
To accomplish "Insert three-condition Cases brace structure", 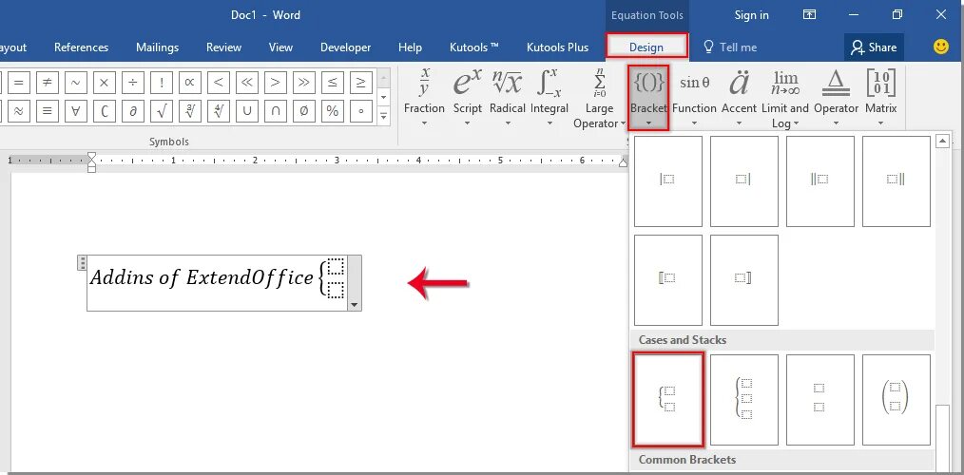I will pos(743,399).
